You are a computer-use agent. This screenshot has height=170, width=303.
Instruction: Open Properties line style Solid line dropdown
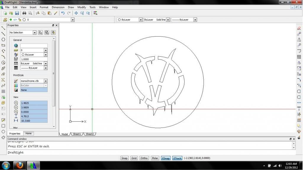pos(46,63)
